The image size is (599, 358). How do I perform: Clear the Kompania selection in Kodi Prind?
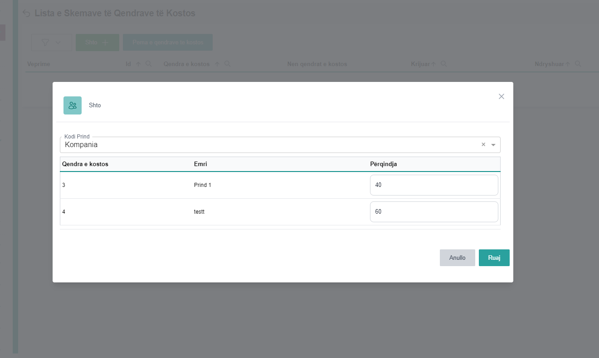pyautogui.click(x=483, y=144)
